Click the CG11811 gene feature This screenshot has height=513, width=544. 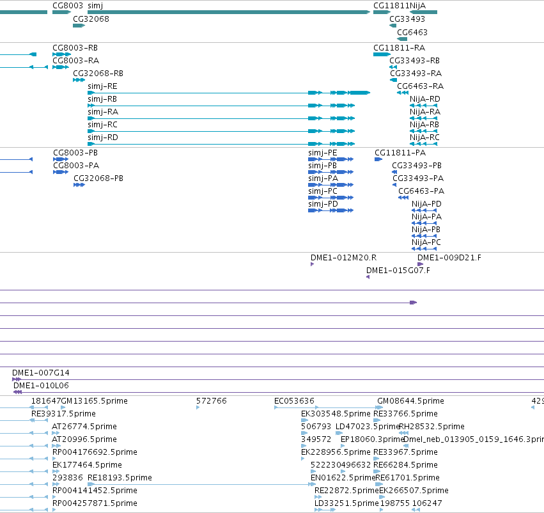click(382, 12)
